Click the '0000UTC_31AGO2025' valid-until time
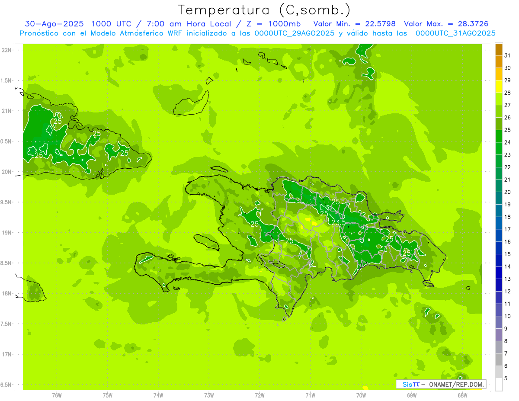Viewport: 519px width, 401px height. coord(455,33)
